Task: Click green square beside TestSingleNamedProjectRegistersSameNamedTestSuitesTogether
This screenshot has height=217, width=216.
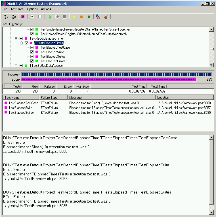Action: tap(37, 29)
